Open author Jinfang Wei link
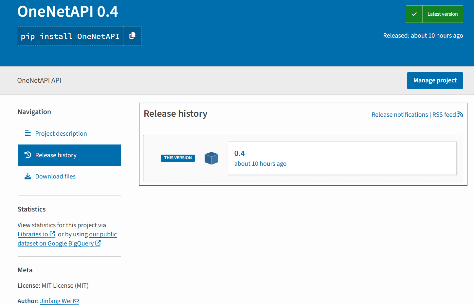The width and height of the screenshot is (474, 305). [60, 301]
